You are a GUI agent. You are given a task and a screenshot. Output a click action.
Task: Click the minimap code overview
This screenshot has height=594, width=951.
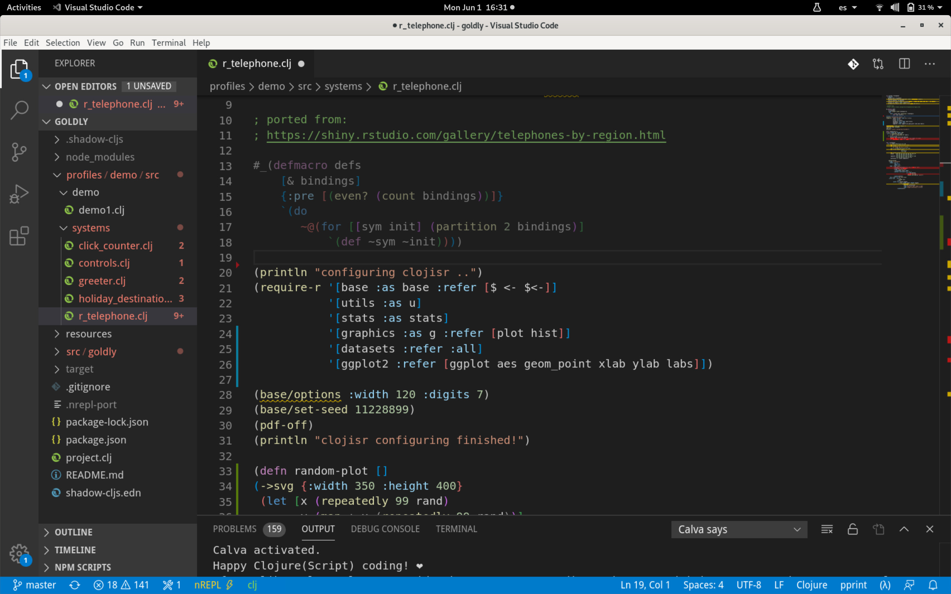(x=912, y=141)
